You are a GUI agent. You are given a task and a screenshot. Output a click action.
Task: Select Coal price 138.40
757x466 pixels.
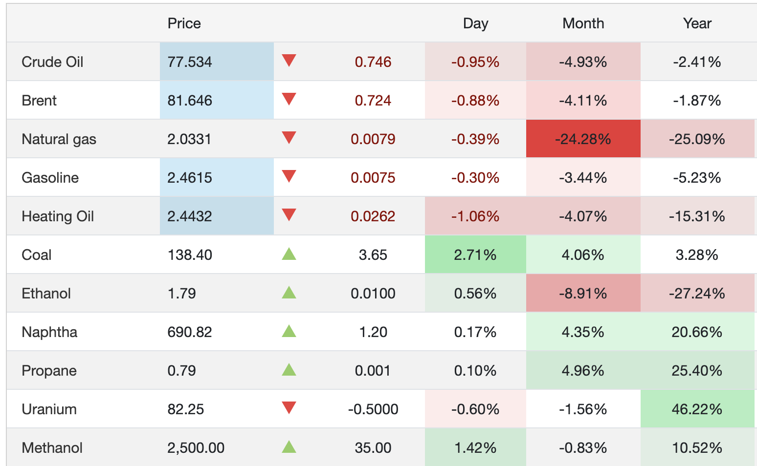coord(190,255)
